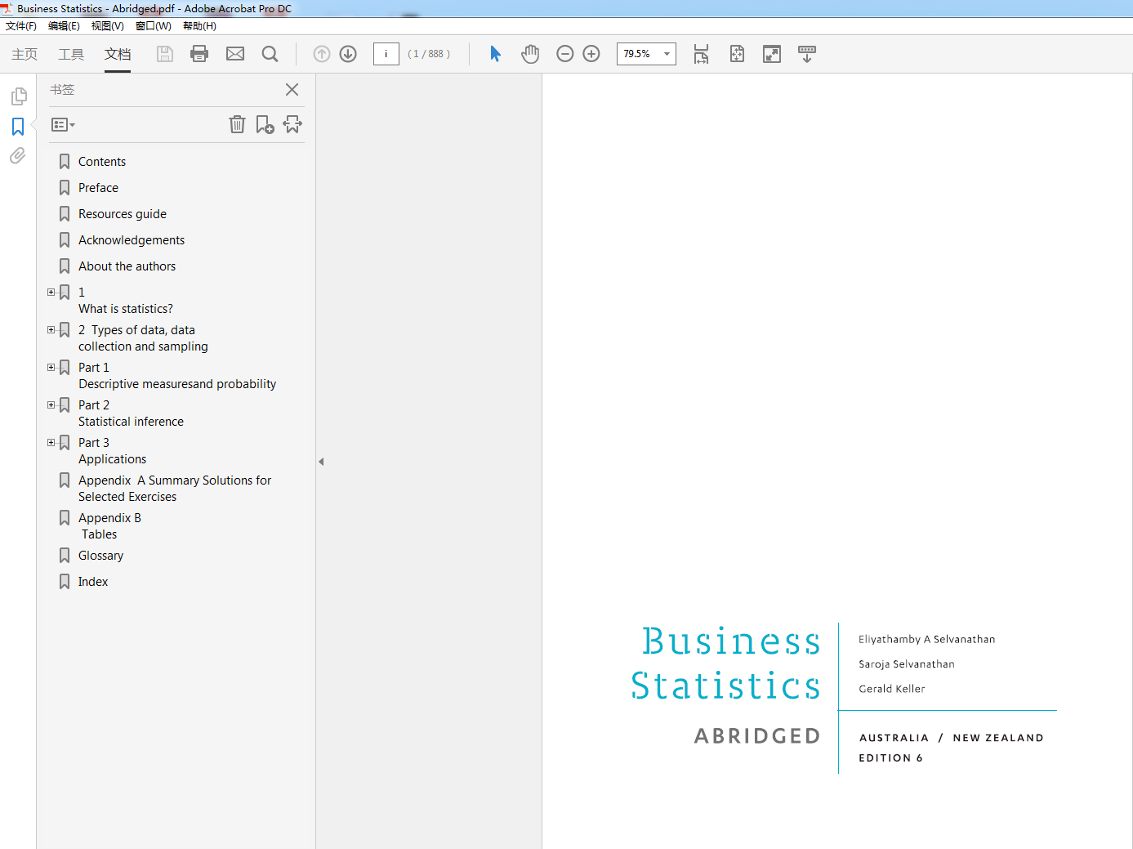Viewport: 1133px width, 849px height.
Task: Print the document via printer icon
Action: pyautogui.click(x=199, y=54)
